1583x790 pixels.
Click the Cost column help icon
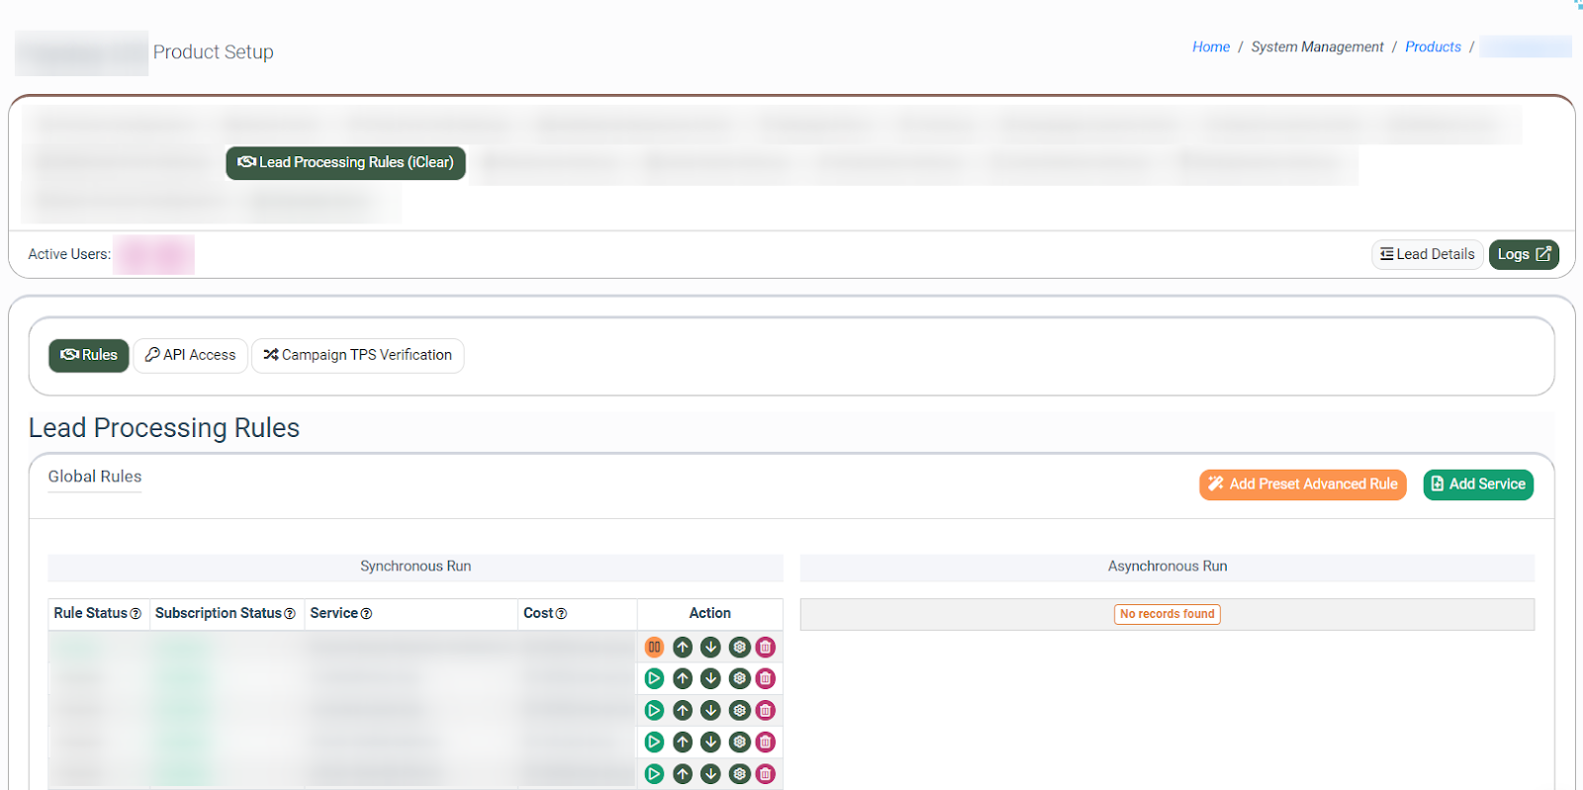tap(561, 614)
